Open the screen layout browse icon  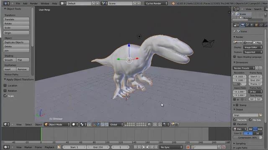pyautogui.click(x=63, y=3)
